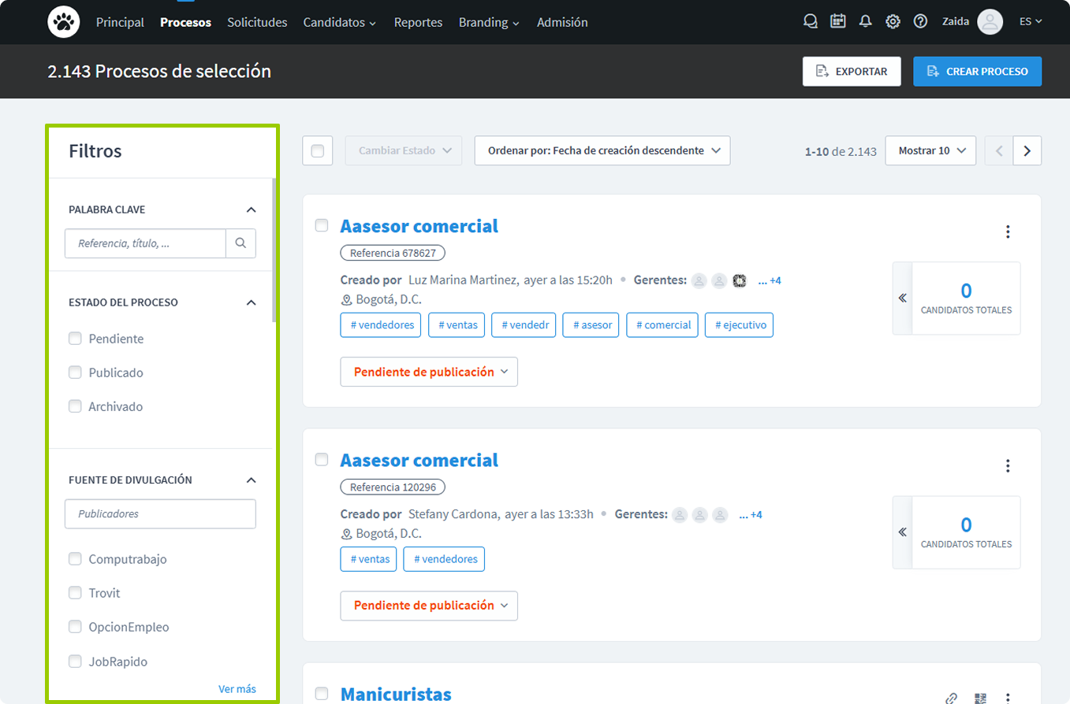Click the Ver más link in filters
This screenshot has height=704, width=1070.
tap(237, 689)
